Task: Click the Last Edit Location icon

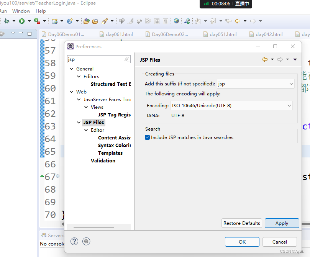Action: point(228,21)
